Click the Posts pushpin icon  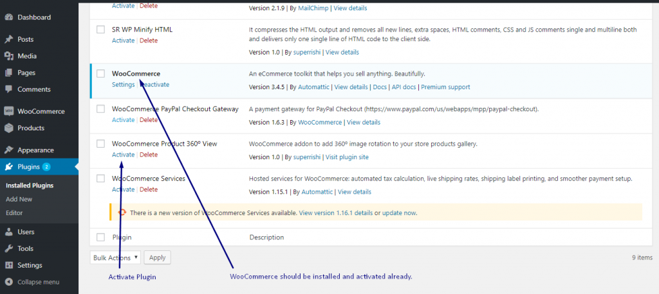(9, 39)
